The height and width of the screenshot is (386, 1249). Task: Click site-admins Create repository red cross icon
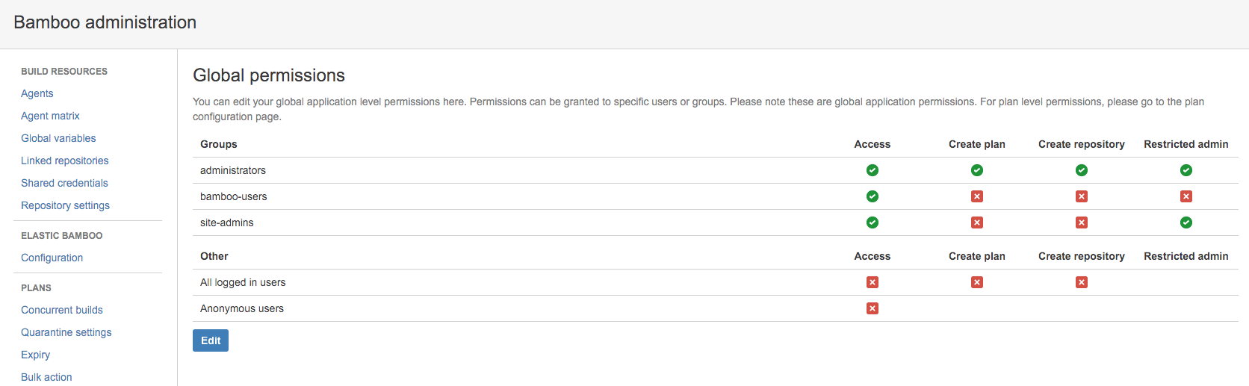1081,222
